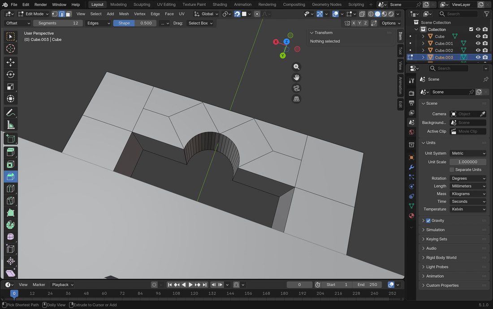This screenshot has width=493, height=309.
Task: Activate the Annotate pencil tool
Action: click(x=10, y=113)
